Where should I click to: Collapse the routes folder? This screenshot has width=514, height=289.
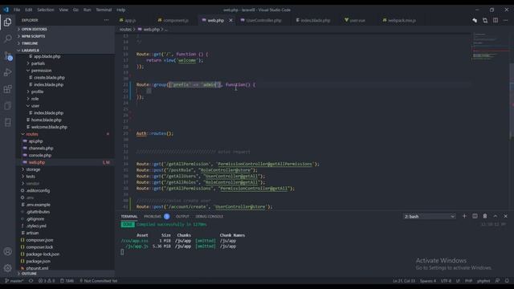32,134
